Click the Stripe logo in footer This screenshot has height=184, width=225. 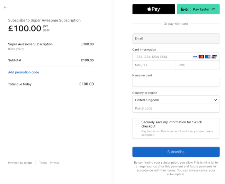[x=28, y=163]
